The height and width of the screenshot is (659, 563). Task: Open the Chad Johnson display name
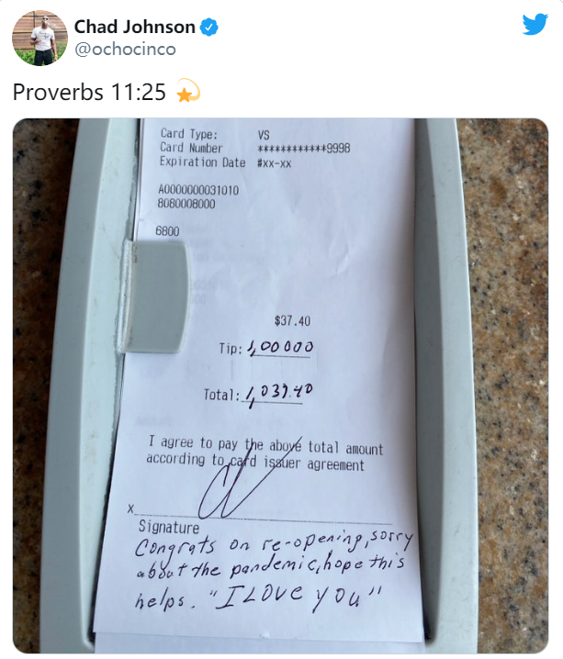pos(134,27)
